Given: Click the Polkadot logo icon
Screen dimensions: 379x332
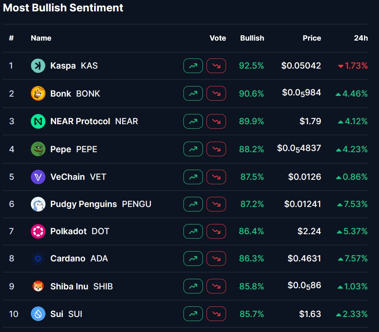Looking at the screenshot, I should (38, 231).
